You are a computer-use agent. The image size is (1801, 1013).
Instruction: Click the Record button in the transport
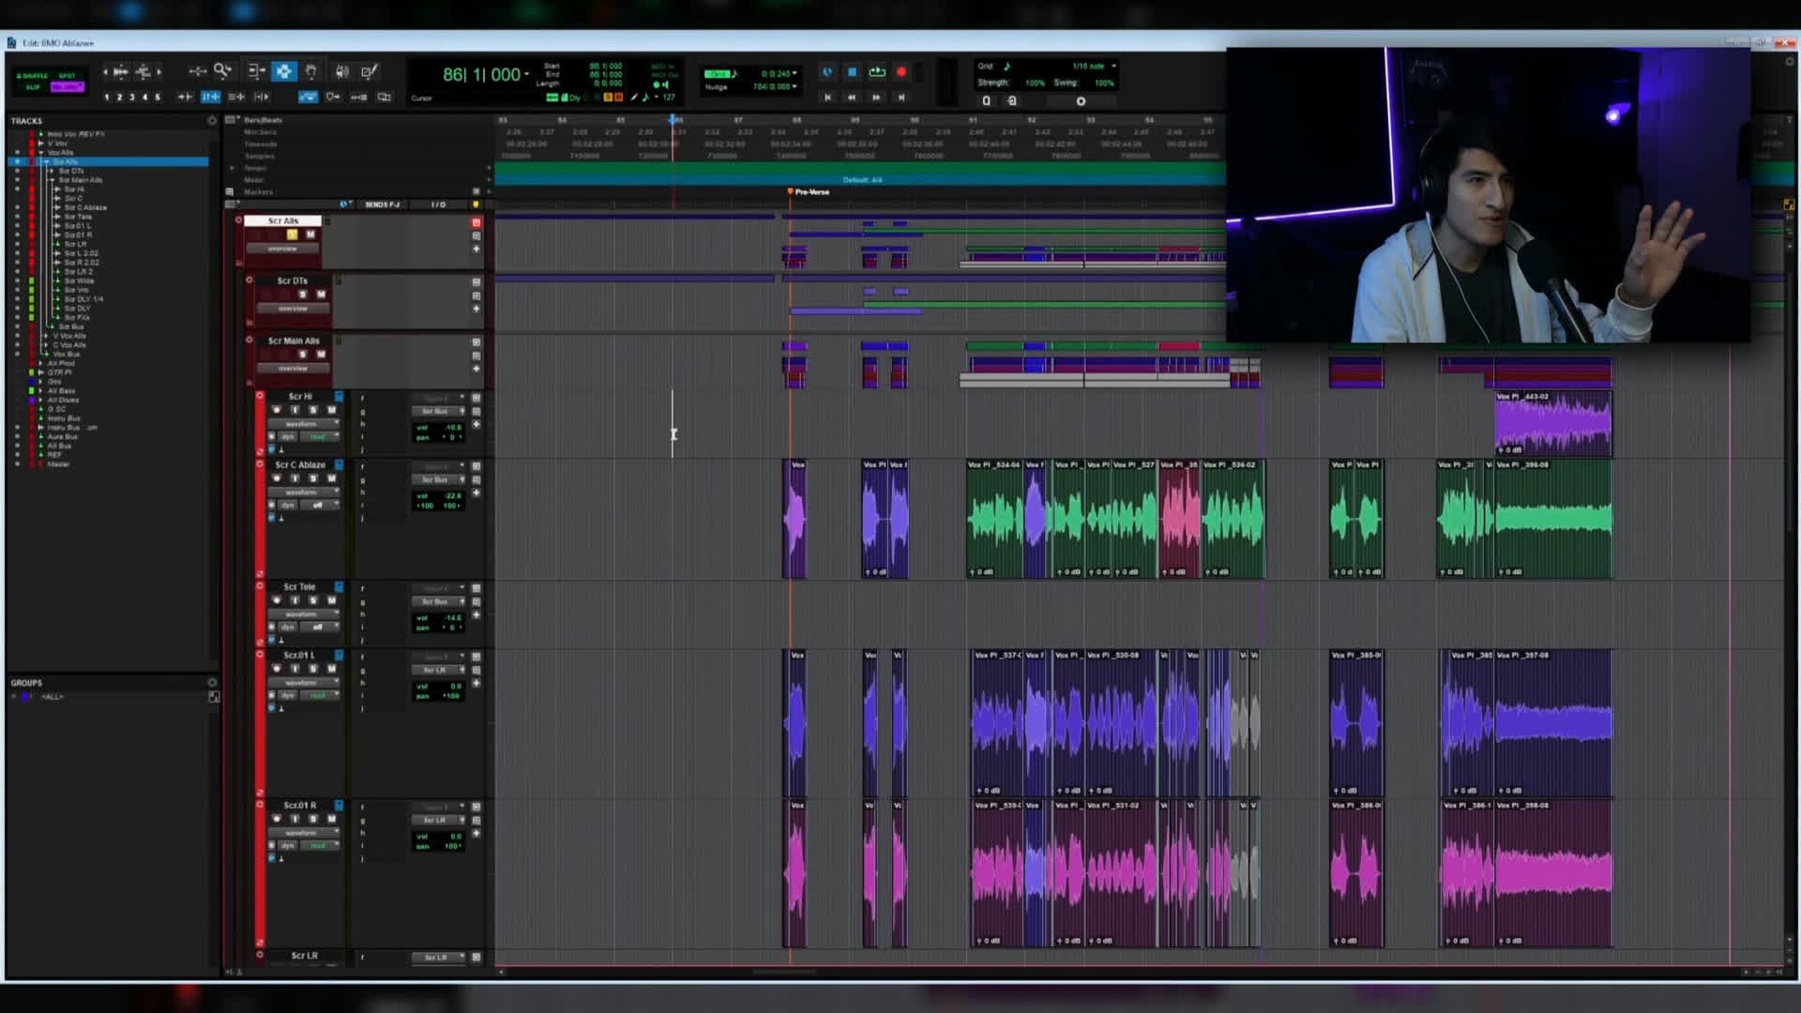point(901,72)
